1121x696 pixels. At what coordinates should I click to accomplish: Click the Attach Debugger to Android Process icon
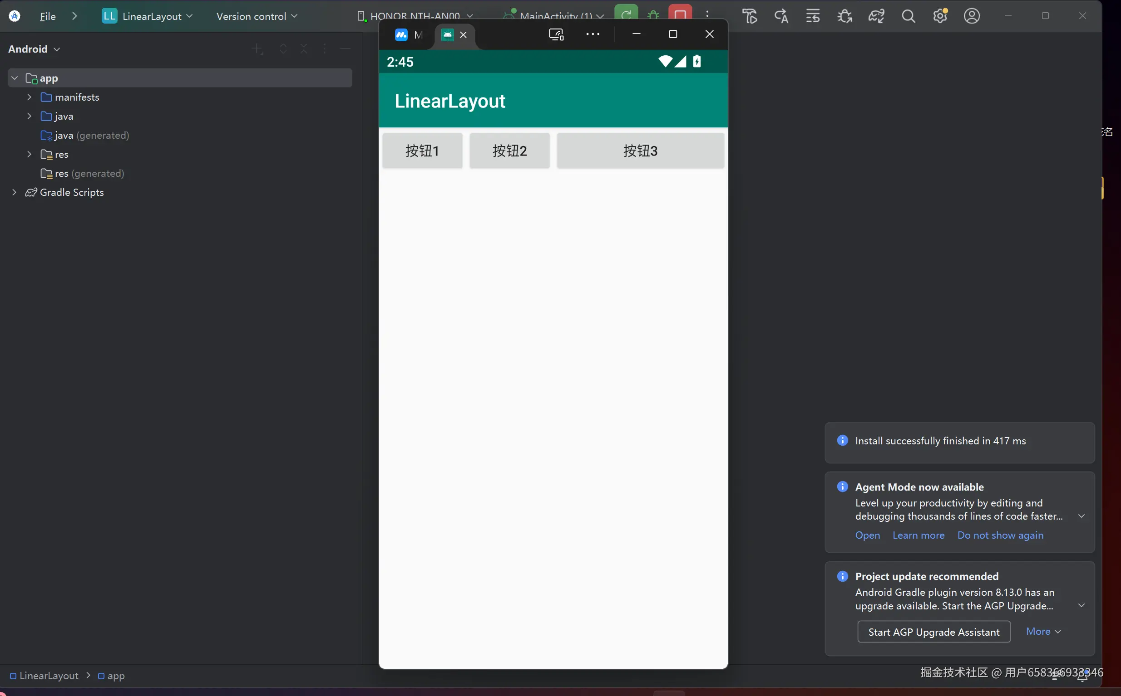(x=844, y=16)
